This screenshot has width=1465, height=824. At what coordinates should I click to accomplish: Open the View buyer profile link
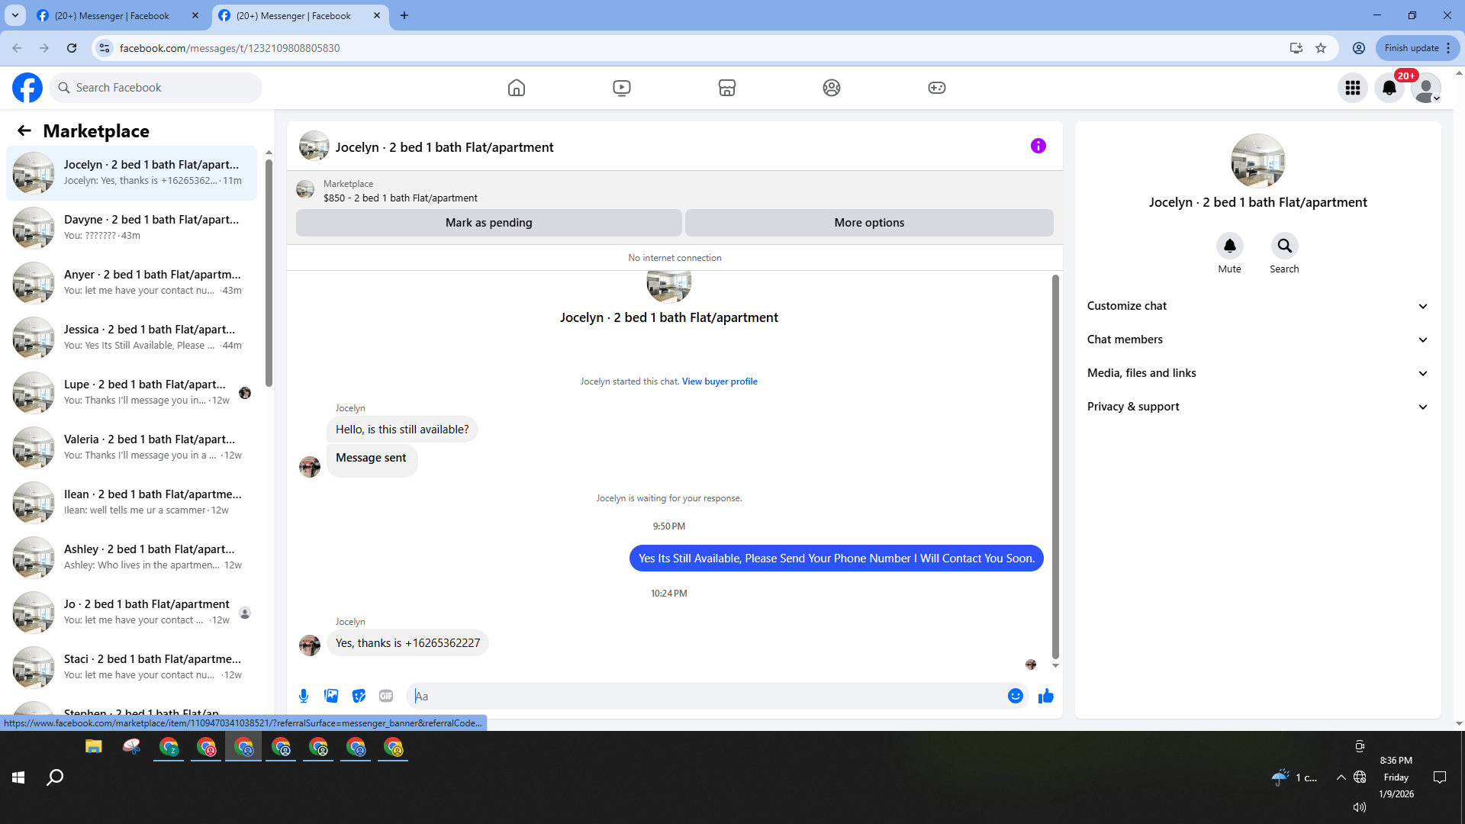(x=719, y=381)
